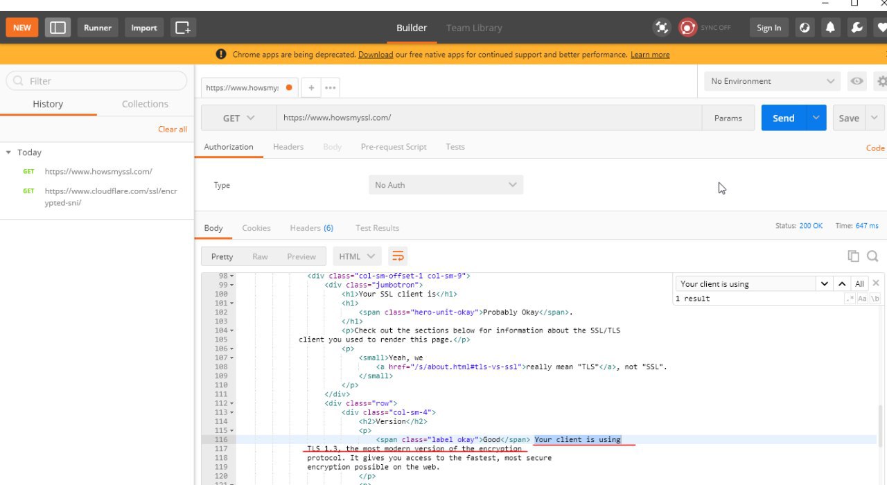Toggle the sidebar layout icon
Screen dimensions: 887x485
point(58,28)
